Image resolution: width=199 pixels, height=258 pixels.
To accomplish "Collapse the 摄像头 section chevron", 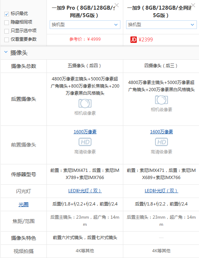I will [x=6, y=52].
